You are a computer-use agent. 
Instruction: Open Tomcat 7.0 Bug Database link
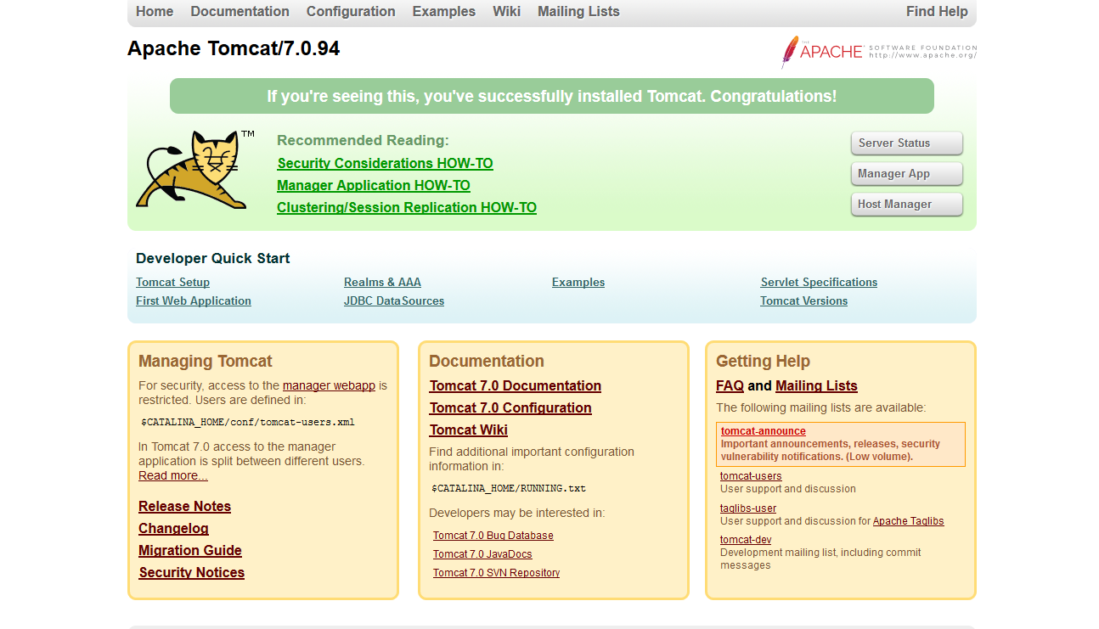click(x=493, y=536)
